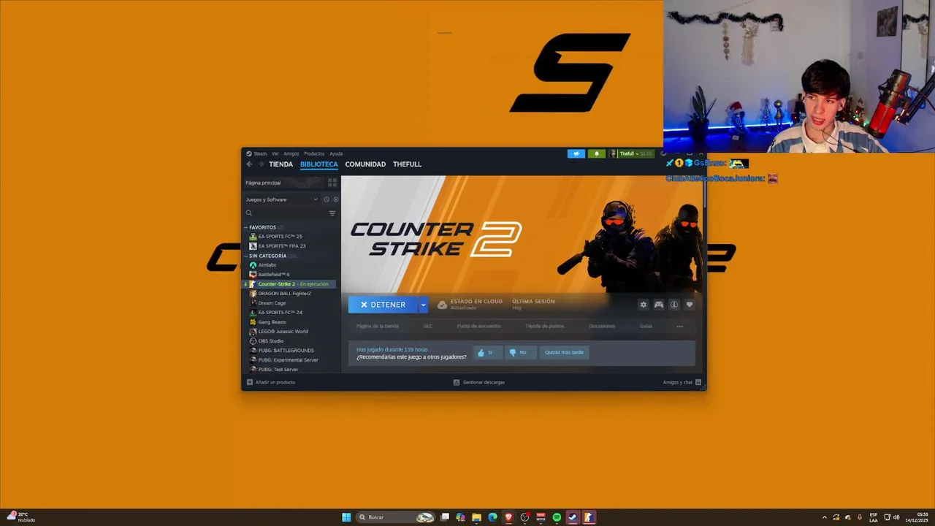Open Spotify from the taskbar
935x526 pixels.
tap(557, 517)
